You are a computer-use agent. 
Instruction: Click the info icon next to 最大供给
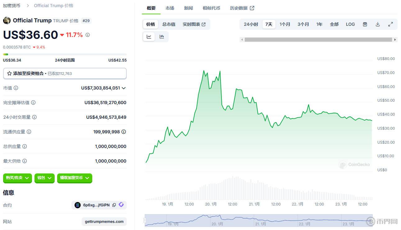tap(25, 161)
